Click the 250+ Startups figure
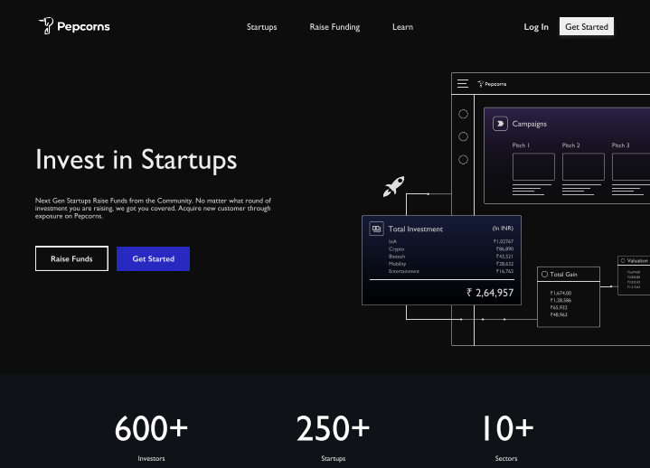The width and height of the screenshot is (650, 468). pyautogui.click(x=333, y=428)
